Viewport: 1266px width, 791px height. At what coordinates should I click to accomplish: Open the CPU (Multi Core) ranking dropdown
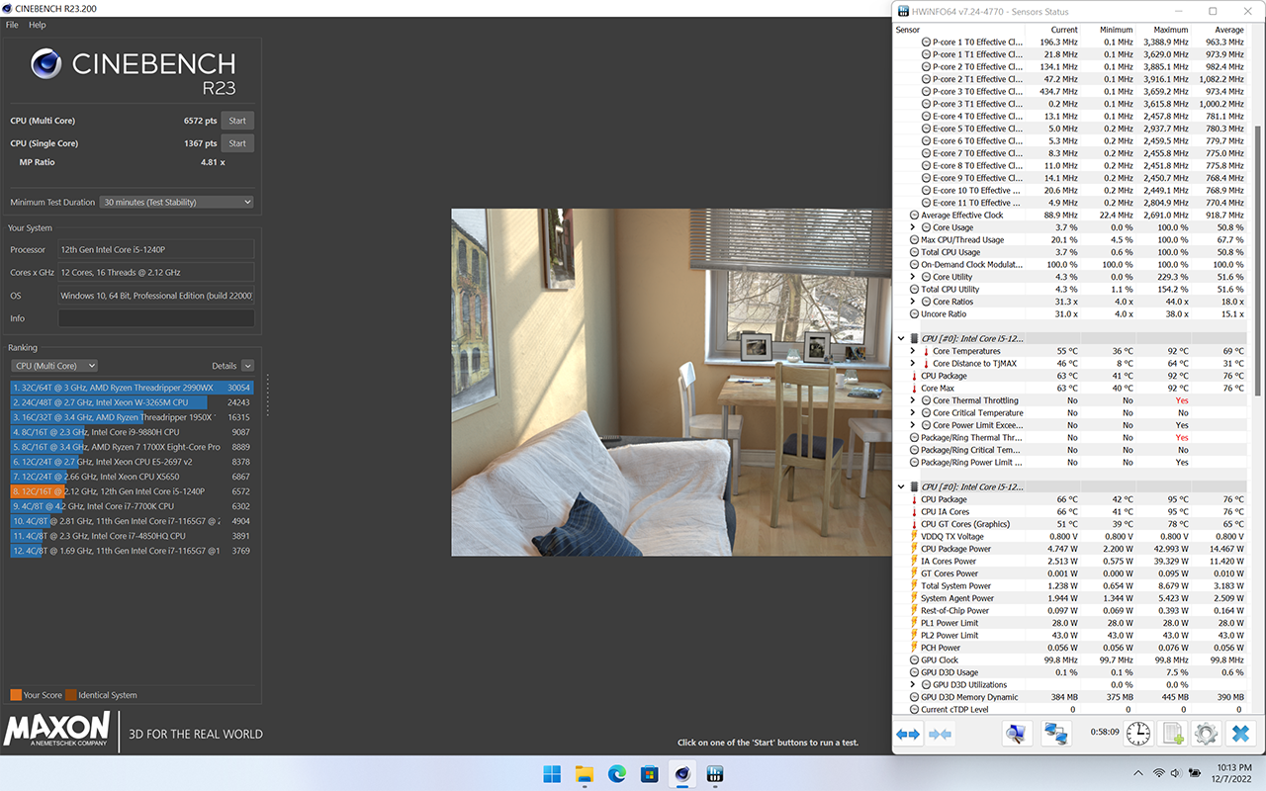[x=53, y=366]
